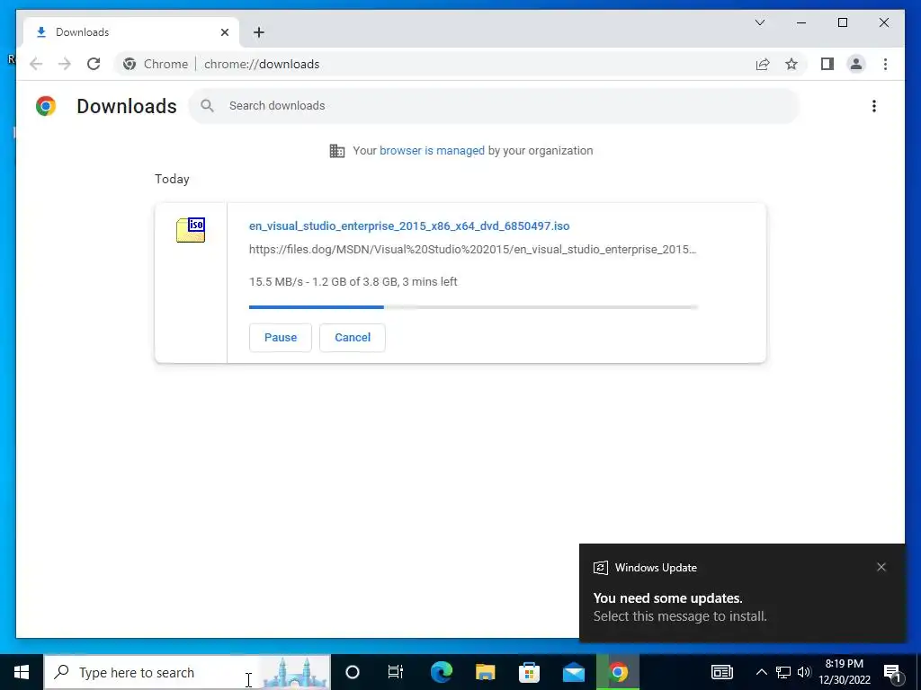Open the side panel icon
The image size is (921, 690).
click(x=827, y=64)
